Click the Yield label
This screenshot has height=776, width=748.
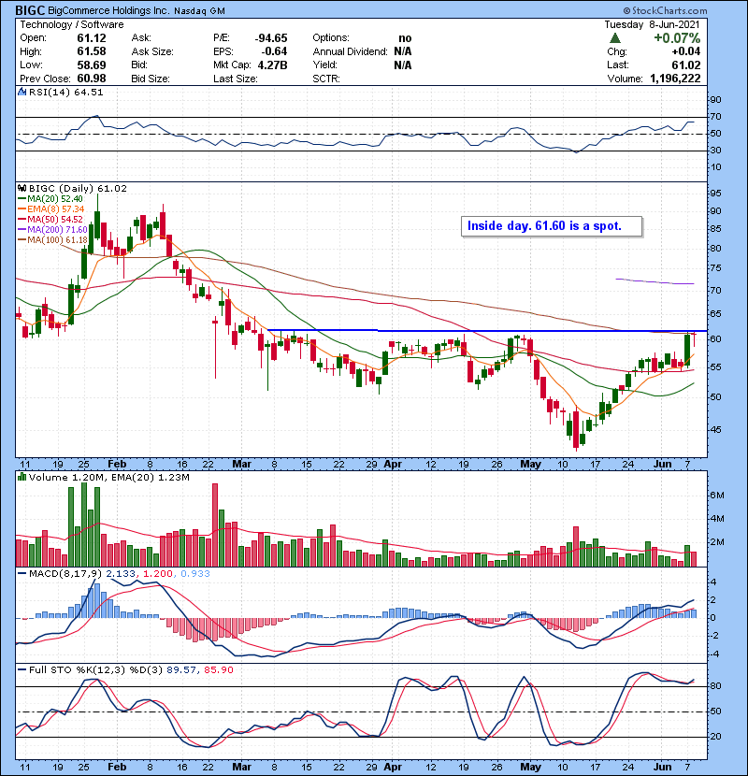click(324, 65)
